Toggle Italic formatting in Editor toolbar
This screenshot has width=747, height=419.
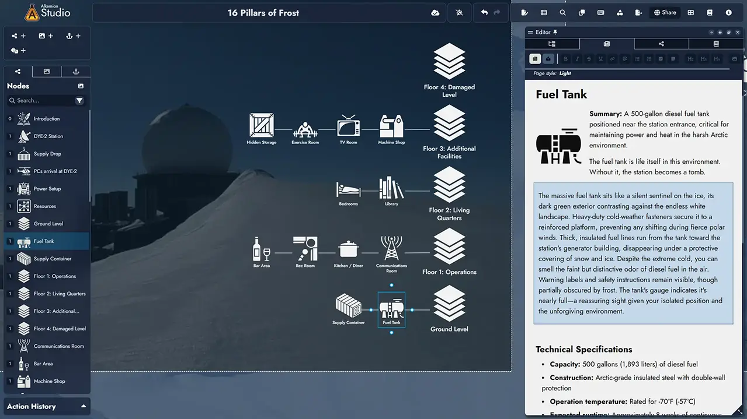577,59
